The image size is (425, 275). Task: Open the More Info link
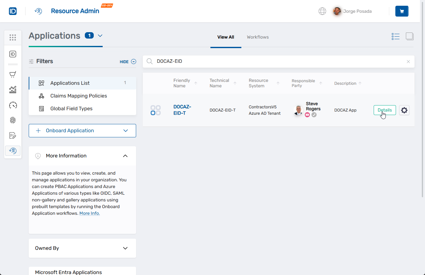pyautogui.click(x=90, y=213)
